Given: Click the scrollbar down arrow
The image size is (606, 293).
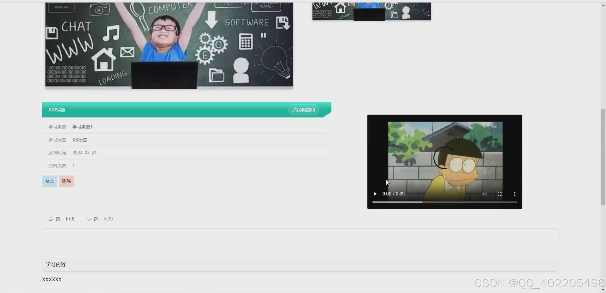Looking at the screenshot, I should tap(603, 290).
